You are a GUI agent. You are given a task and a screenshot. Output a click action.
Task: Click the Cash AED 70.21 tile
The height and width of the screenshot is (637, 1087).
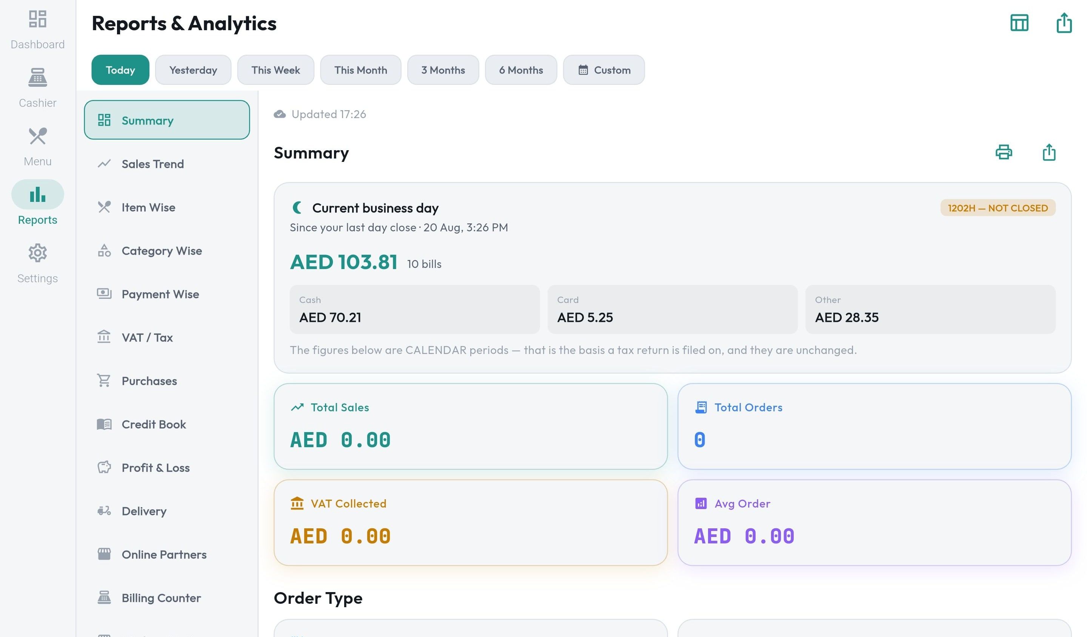[414, 309]
